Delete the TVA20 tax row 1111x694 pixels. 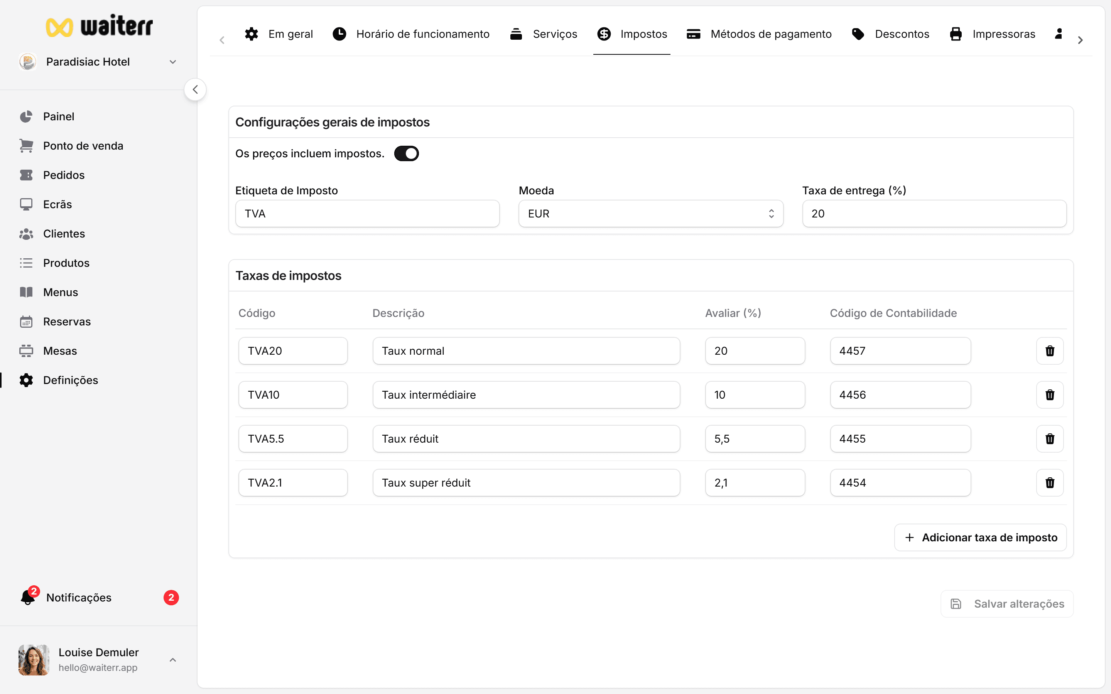pyautogui.click(x=1050, y=351)
